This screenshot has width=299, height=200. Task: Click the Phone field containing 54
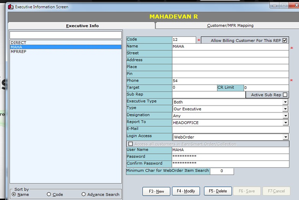pyautogui.click(x=230, y=81)
